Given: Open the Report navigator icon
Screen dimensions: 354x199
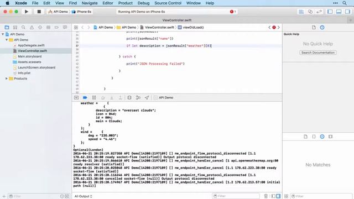Looking at the screenshot, I should (x=65, y=27).
